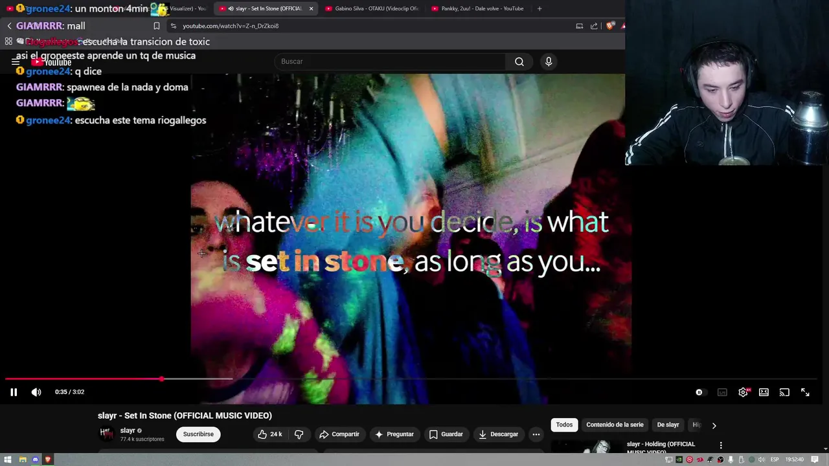Screen dimensions: 829x466
Task: Open the YouTube hamburger guide menu
Action: pos(16,61)
